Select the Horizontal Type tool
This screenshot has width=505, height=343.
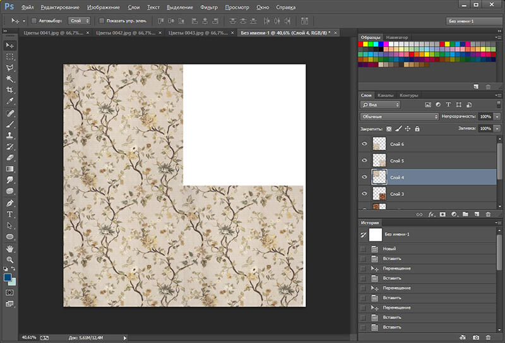(x=10, y=214)
